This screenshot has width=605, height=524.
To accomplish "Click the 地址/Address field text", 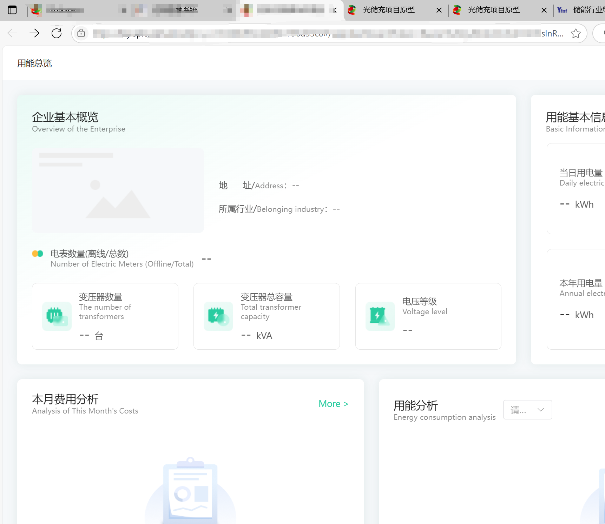I will (x=259, y=186).
